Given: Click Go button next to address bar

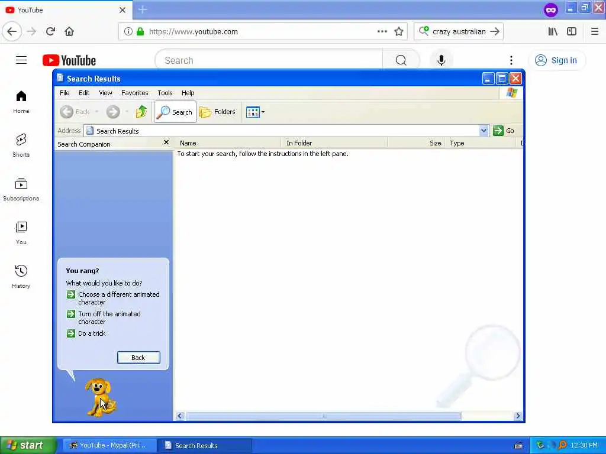Looking at the screenshot, I should pyautogui.click(x=504, y=131).
